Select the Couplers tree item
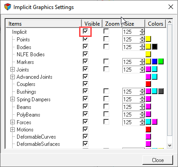Screen dimensions: 178x167 point(26,84)
